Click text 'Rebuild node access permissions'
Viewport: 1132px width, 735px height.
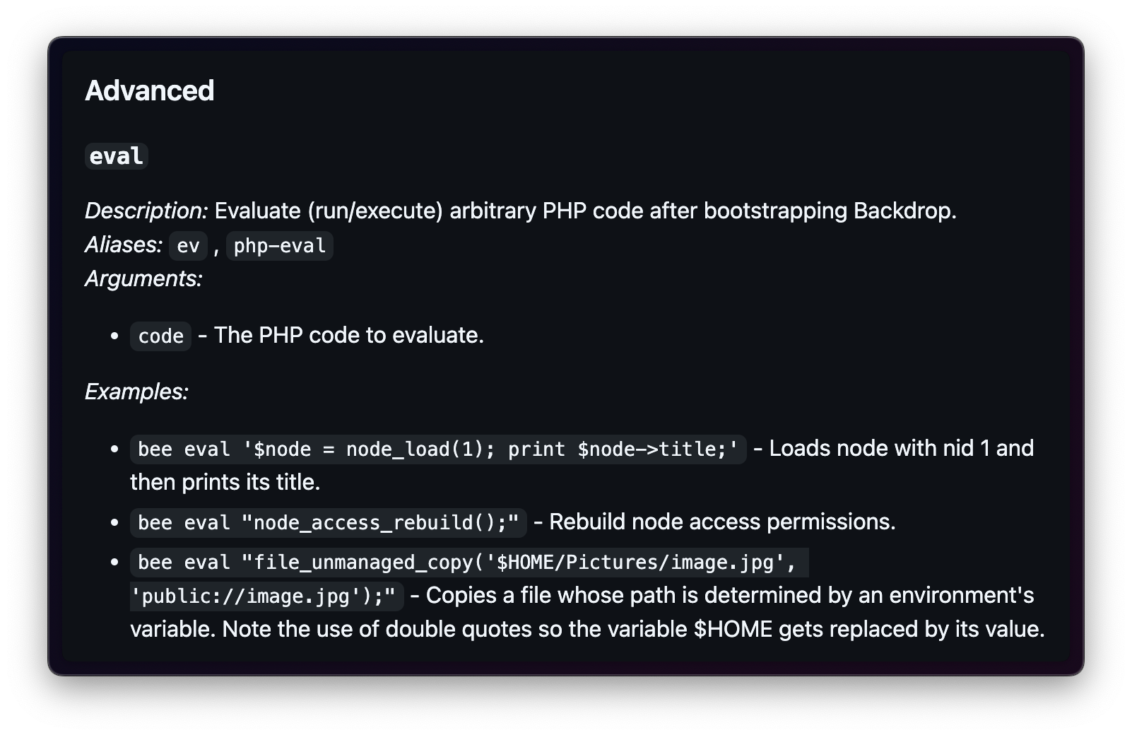coord(722,522)
